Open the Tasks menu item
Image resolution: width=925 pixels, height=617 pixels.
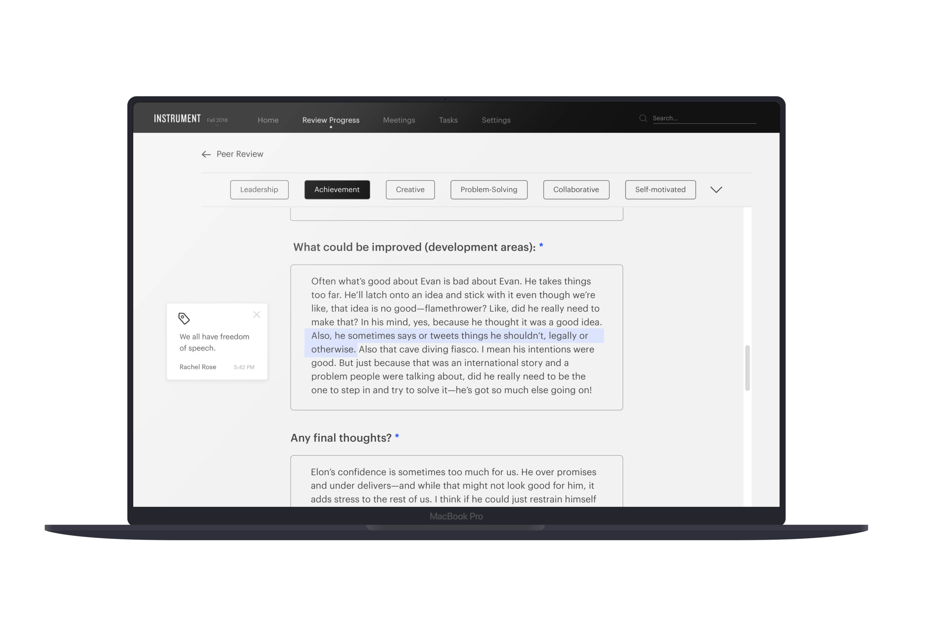click(448, 120)
